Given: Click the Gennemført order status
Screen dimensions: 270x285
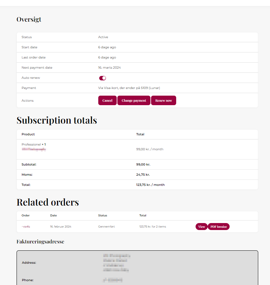Looking at the screenshot, I should [x=108, y=227].
